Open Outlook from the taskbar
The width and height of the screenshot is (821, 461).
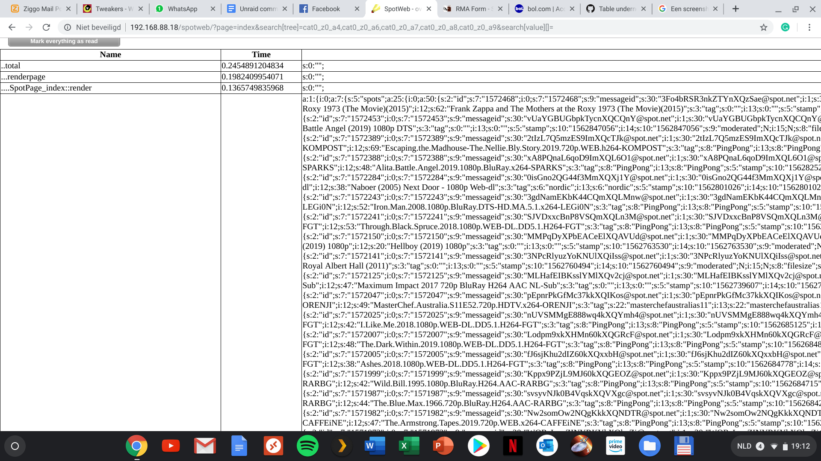coord(547,446)
